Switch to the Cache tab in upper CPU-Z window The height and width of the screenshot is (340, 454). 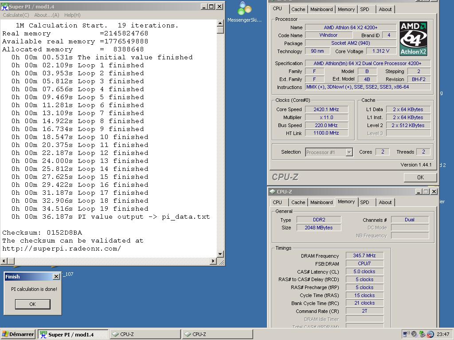pos(298,9)
